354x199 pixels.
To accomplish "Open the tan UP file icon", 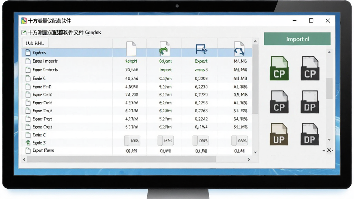I will tap(279, 134).
